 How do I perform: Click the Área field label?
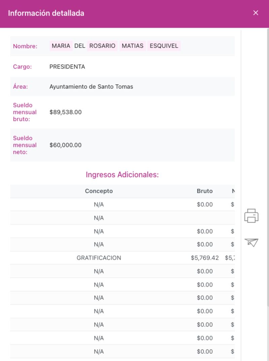pyautogui.click(x=21, y=87)
